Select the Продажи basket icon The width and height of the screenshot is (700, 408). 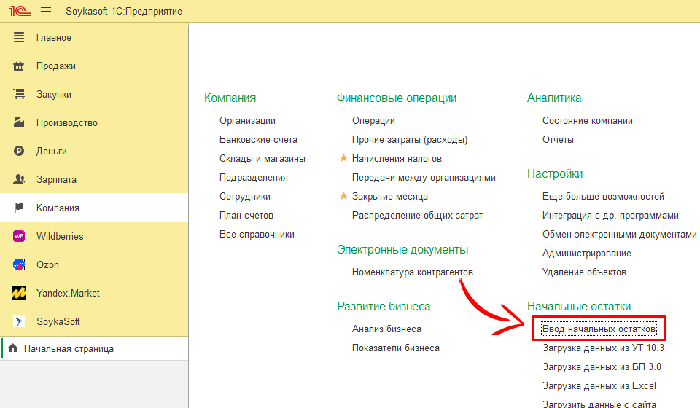(20, 66)
